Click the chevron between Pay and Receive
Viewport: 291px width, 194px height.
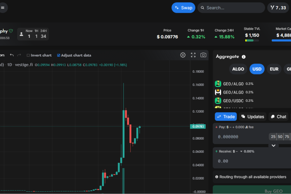pos(273,145)
